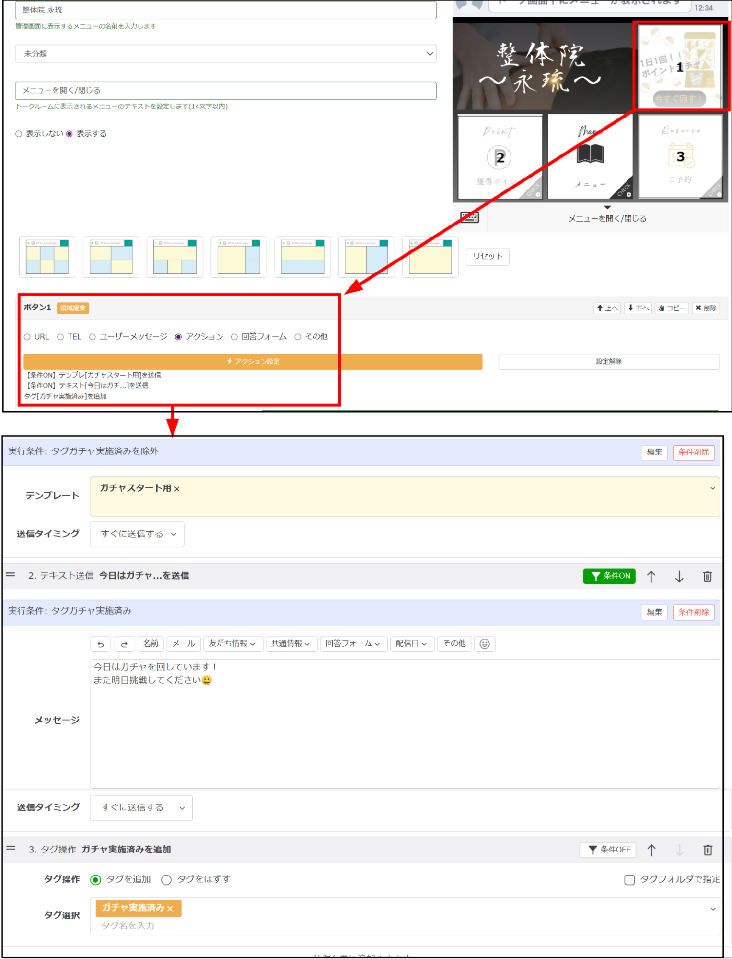Screen dimensions: 732x959
Task: Select the two-row layout template thumbnail
Action: point(303,257)
